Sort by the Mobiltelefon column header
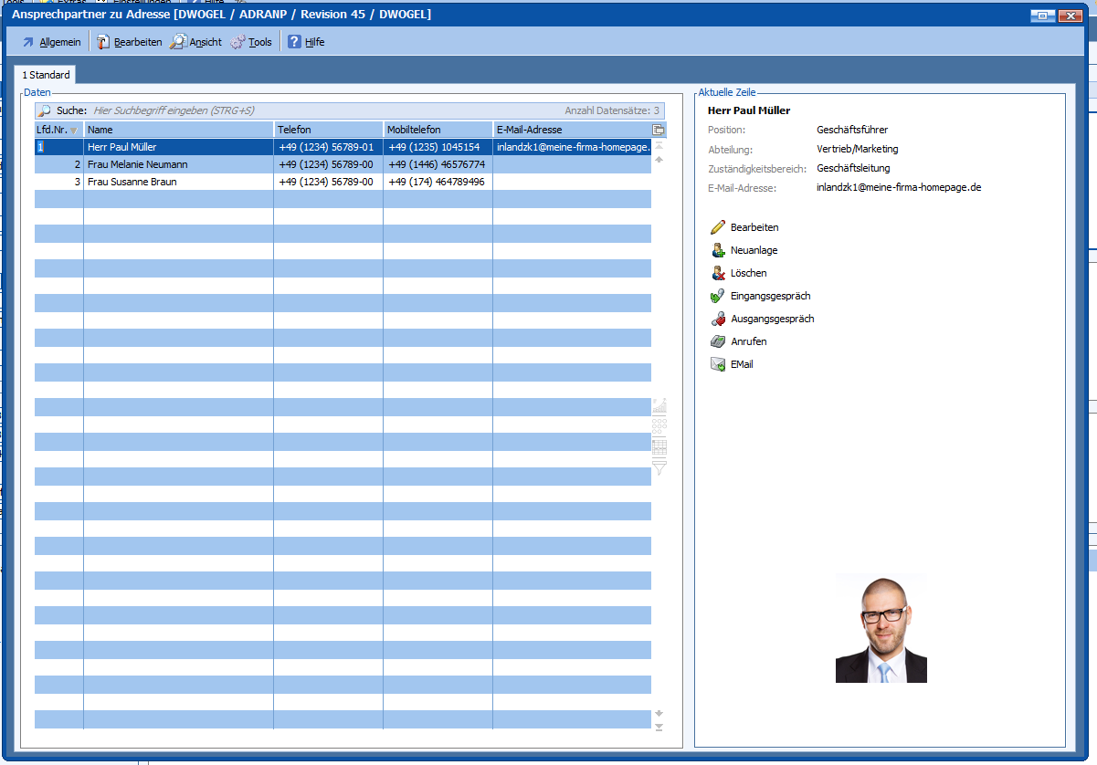The image size is (1097, 765). pyautogui.click(x=437, y=130)
